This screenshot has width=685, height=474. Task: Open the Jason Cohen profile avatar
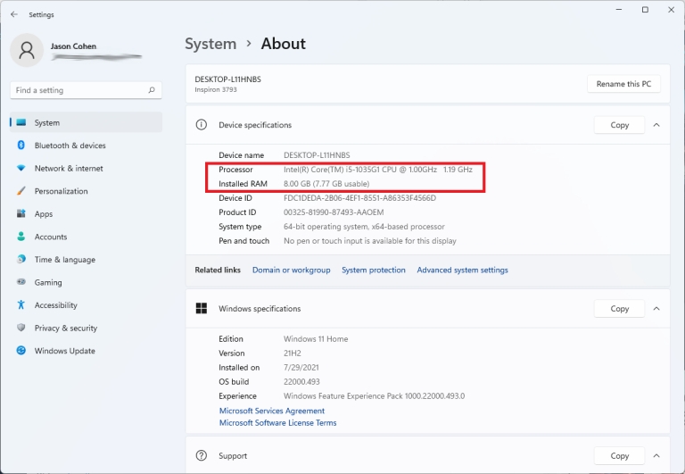(27, 50)
